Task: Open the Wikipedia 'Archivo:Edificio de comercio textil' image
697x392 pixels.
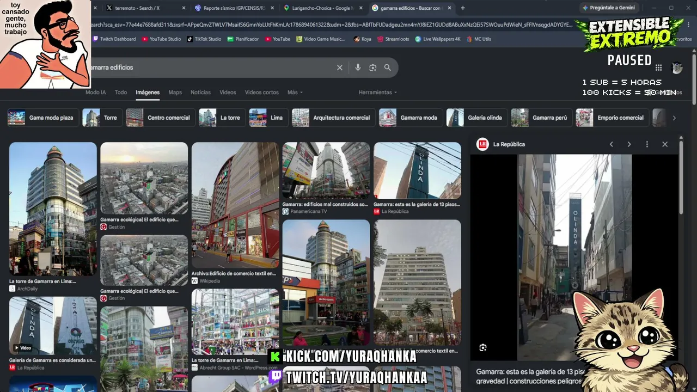Action: [235, 206]
